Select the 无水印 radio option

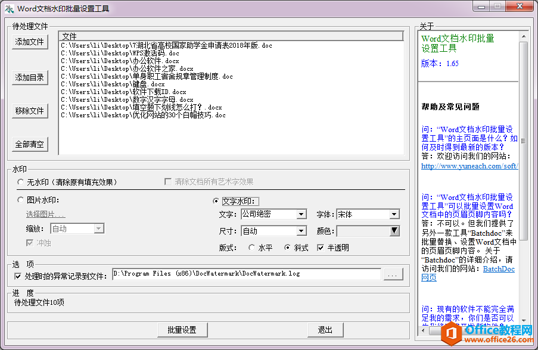coord(21,182)
